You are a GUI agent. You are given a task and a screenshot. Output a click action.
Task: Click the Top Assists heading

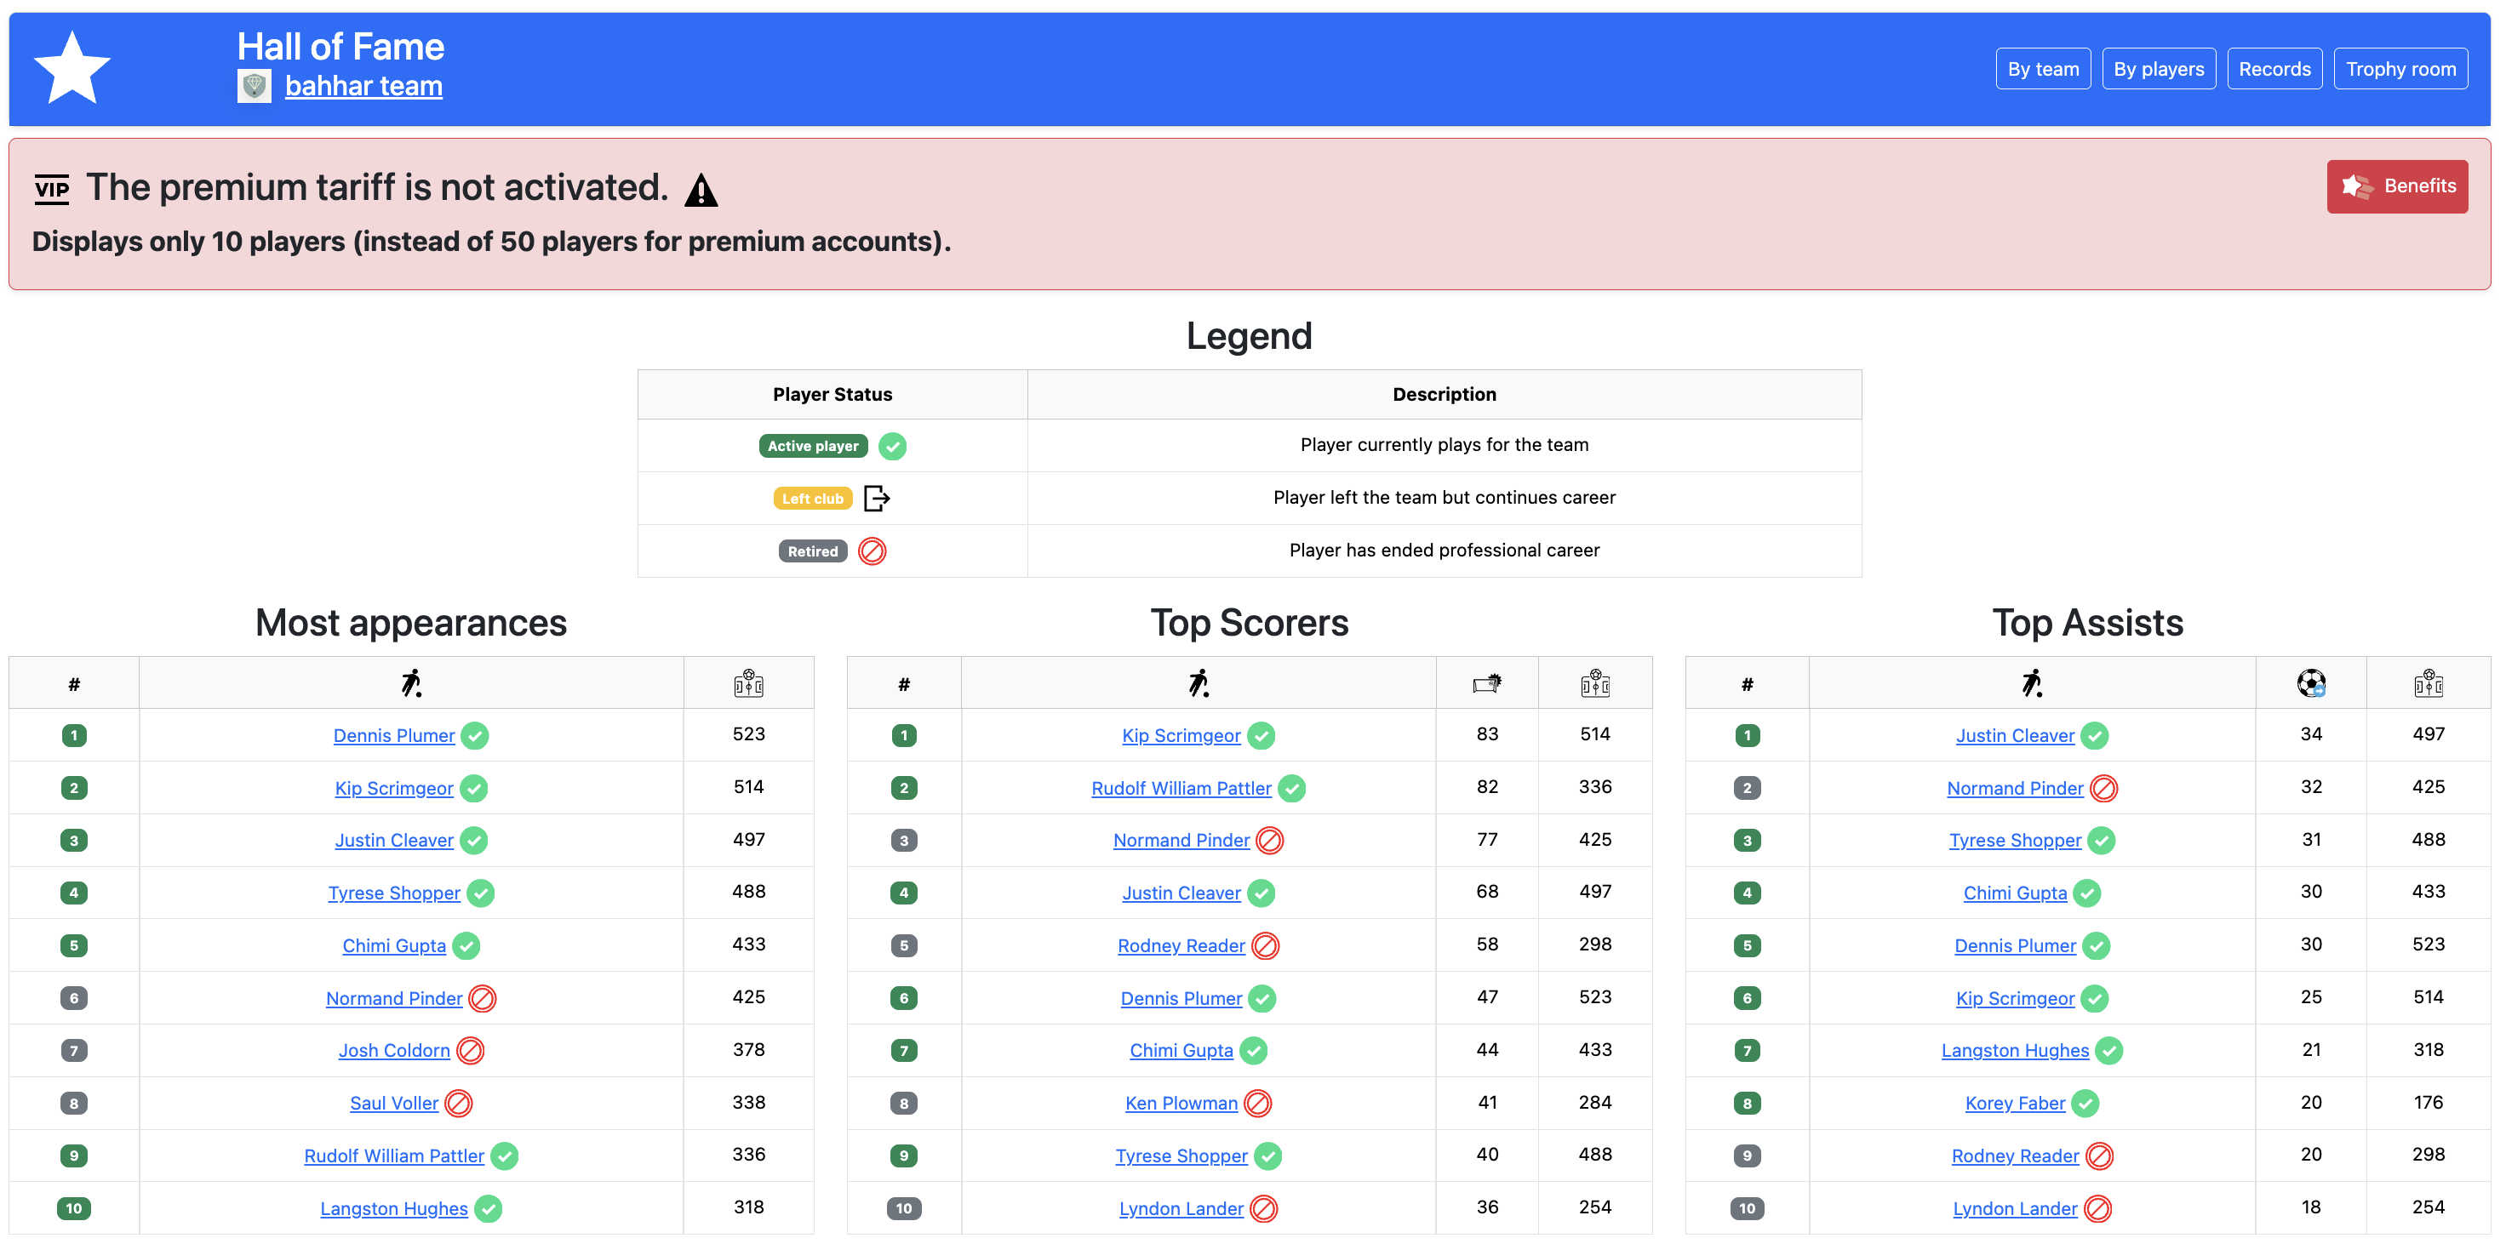[2088, 623]
